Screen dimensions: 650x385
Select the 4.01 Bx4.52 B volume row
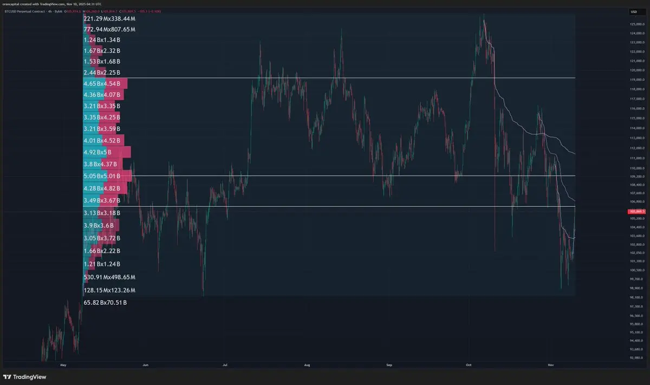(x=102, y=141)
